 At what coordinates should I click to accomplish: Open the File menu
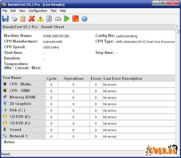5,11
